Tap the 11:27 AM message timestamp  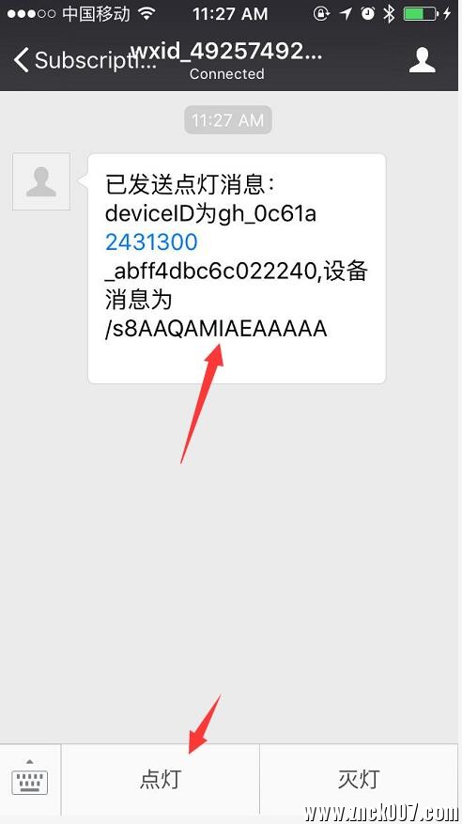[x=228, y=120]
